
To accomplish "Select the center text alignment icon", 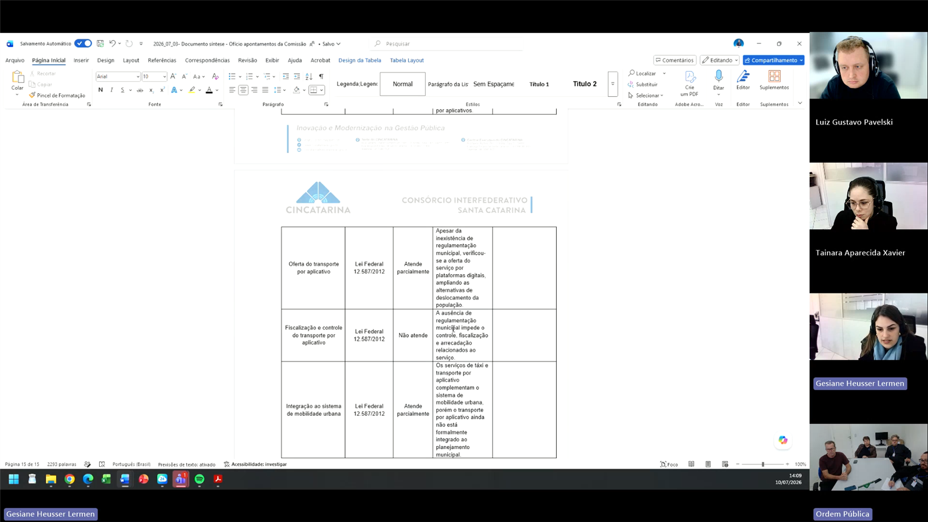I will point(243,90).
